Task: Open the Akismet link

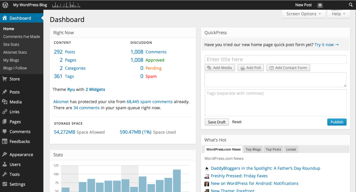Action: tap(61, 102)
